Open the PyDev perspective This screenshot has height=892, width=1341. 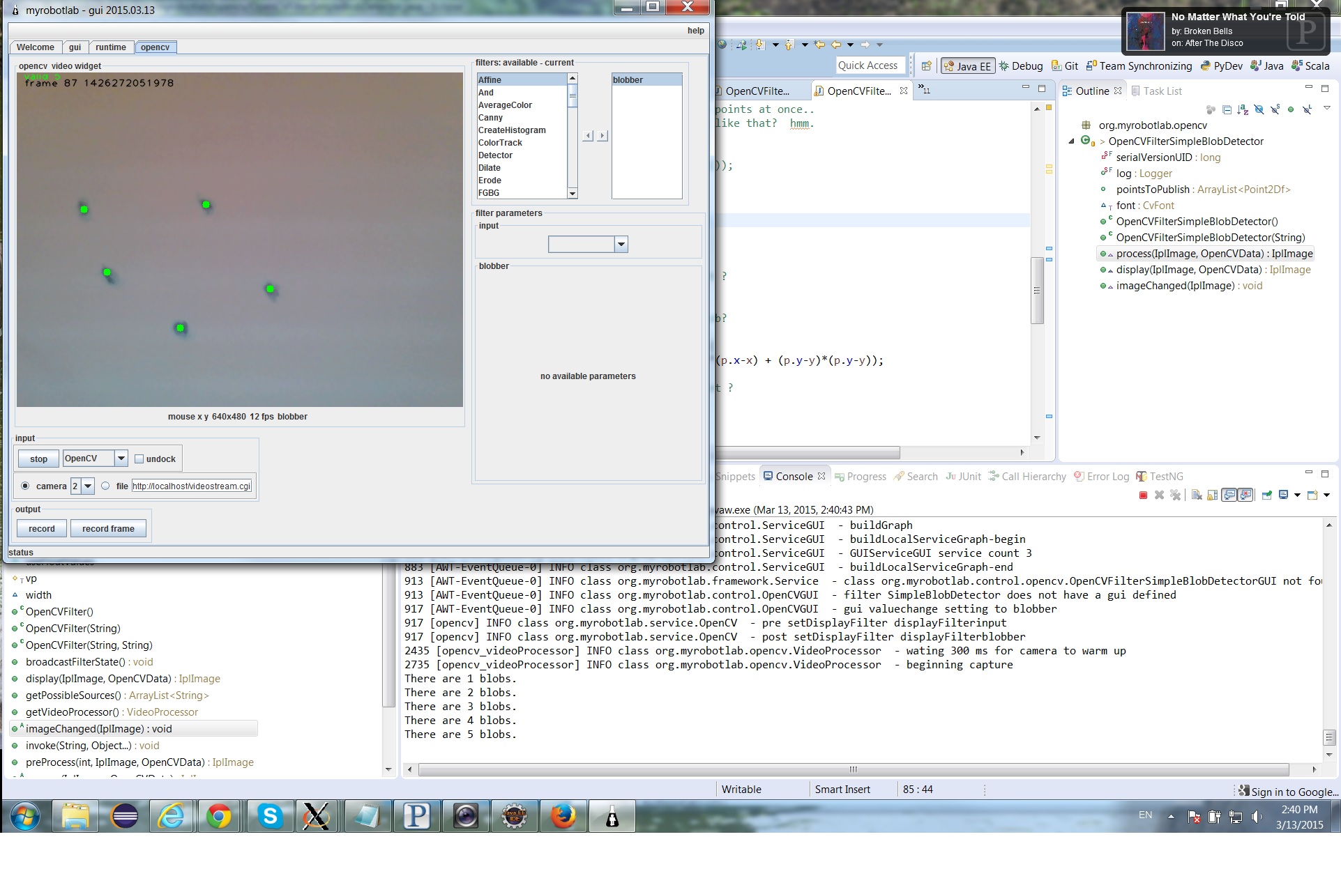(1222, 66)
